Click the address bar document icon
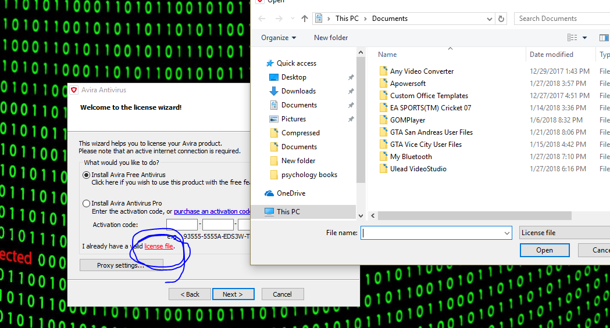Viewport: 610px width, 328px height. (x=319, y=18)
